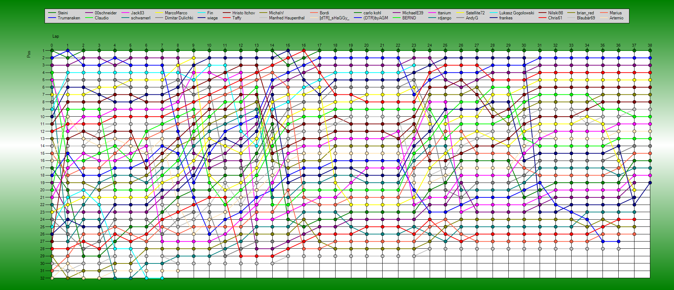Select the Chris61 legend name
674x290 pixels.
(555, 18)
